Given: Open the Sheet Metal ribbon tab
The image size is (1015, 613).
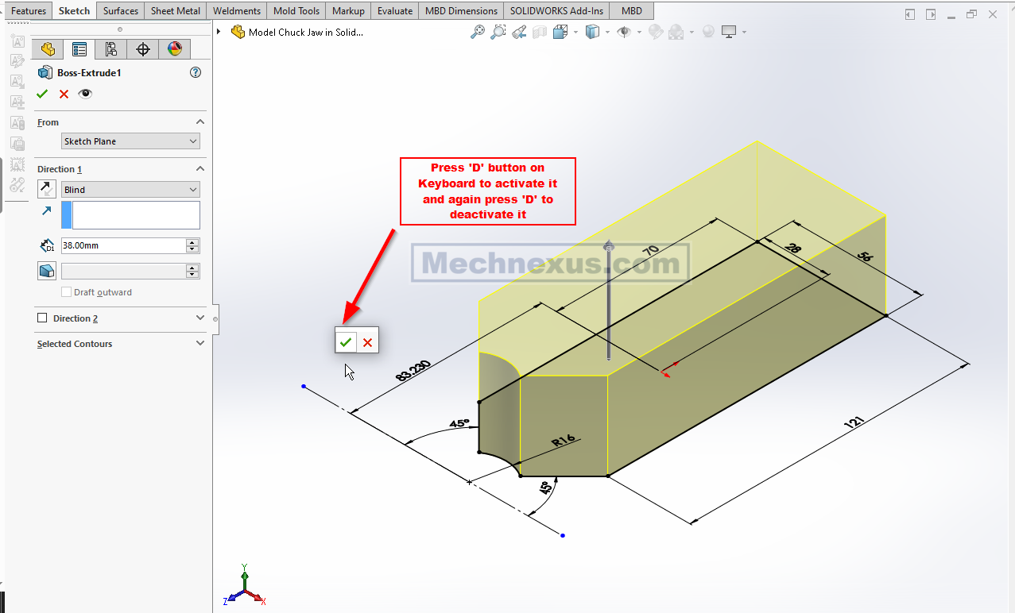Looking at the screenshot, I should [x=176, y=10].
